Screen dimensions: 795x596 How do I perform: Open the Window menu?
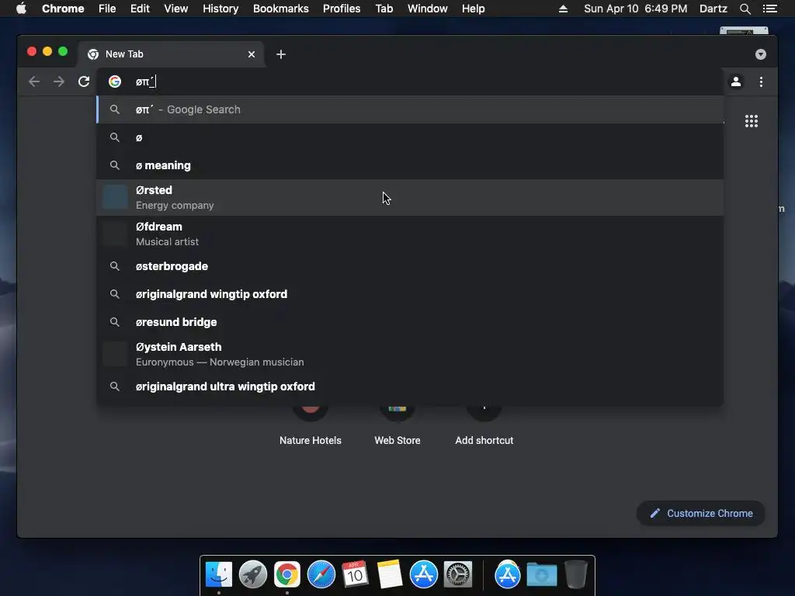point(428,9)
